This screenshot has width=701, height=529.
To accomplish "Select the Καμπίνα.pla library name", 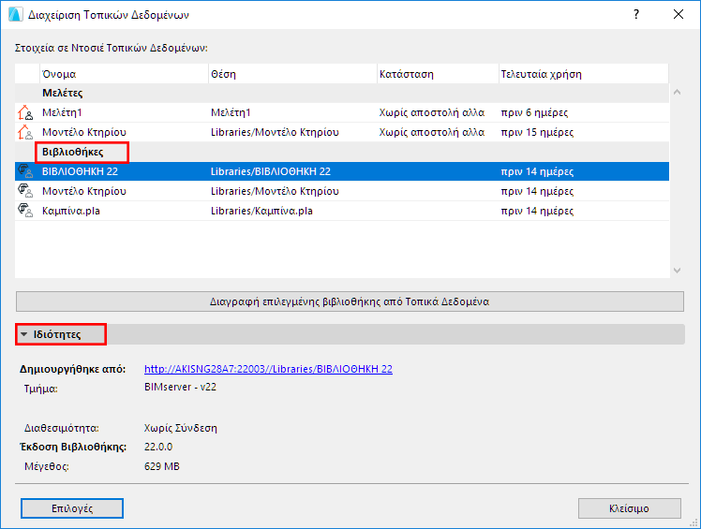I will [71, 211].
